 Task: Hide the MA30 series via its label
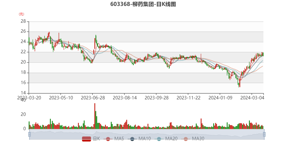(198, 139)
